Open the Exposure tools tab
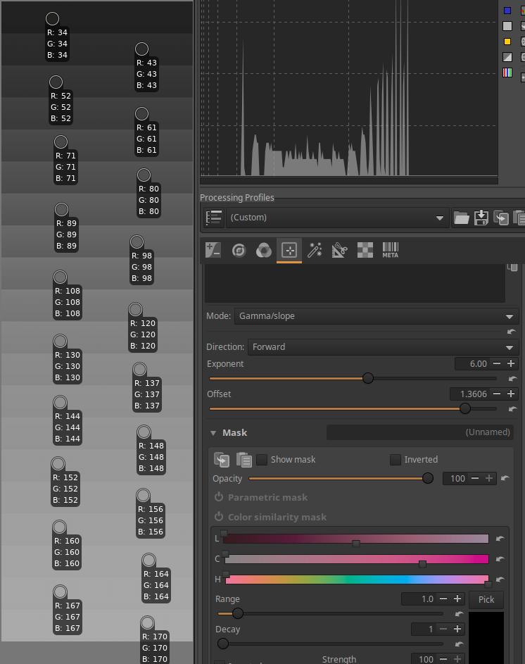Screen dimensions: 525x664 [213, 250]
